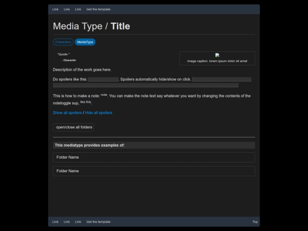
Task: Click the "Quote." text
Action: [63, 54]
